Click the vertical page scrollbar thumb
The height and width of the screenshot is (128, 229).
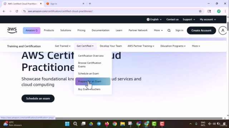click(228, 26)
